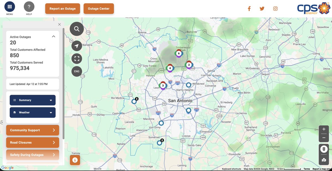Image resolution: width=332 pixels, height=171 pixels.
Task: Select the outage cluster marked 2
Action: tap(189, 65)
